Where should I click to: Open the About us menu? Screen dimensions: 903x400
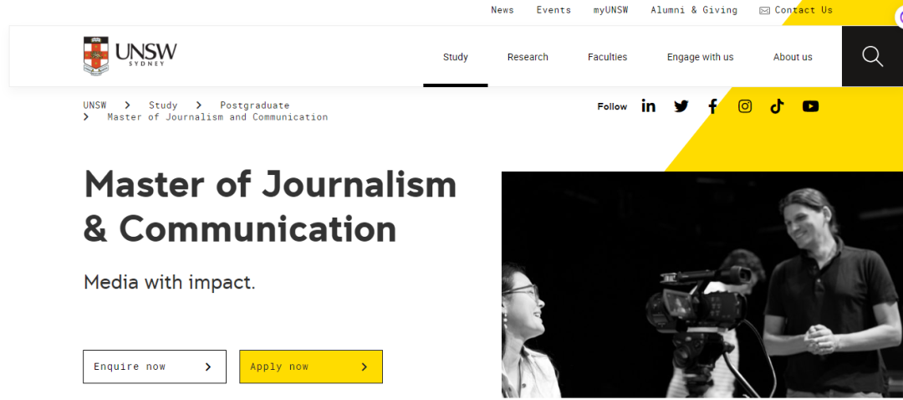point(793,57)
